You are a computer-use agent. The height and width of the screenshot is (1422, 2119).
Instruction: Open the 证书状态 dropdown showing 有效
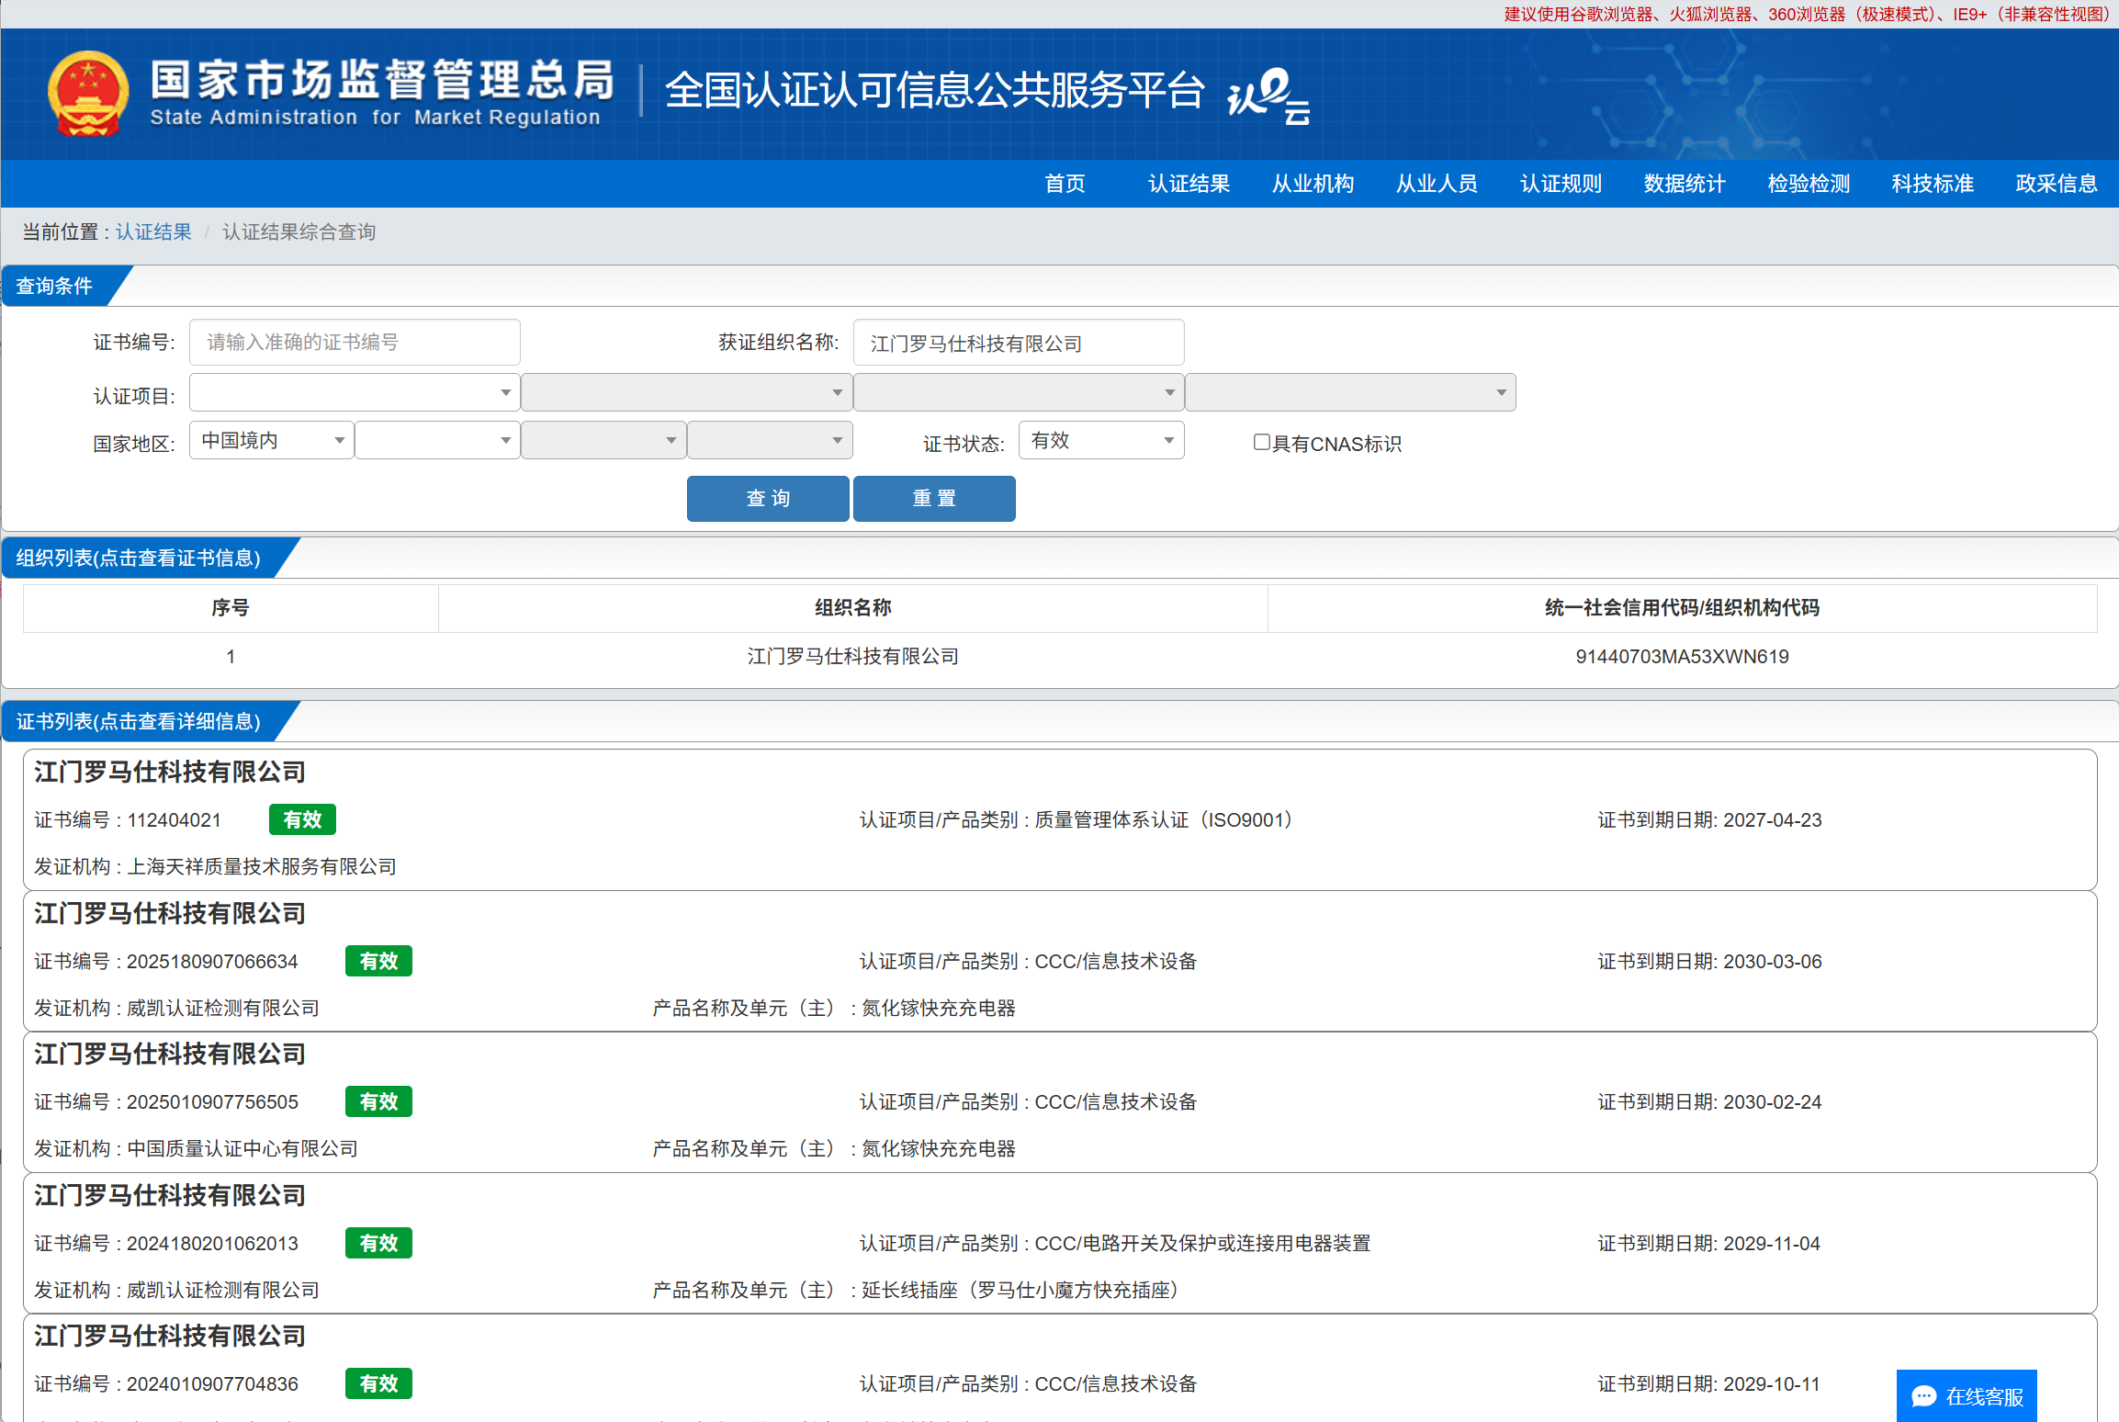click(x=1101, y=440)
